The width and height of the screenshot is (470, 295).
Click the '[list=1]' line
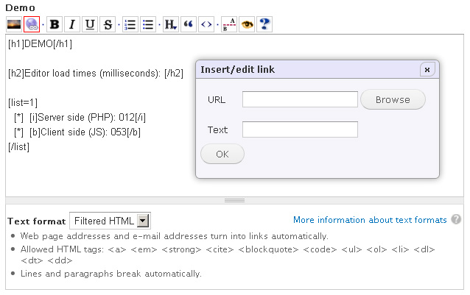(x=23, y=102)
